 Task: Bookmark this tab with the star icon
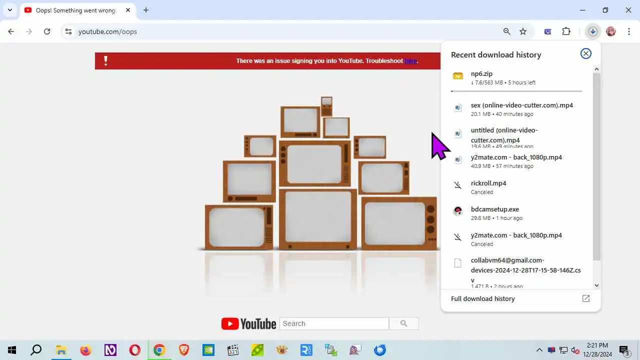(x=523, y=31)
